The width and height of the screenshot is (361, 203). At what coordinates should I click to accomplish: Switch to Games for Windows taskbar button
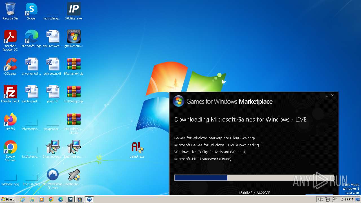pos(80,199)
